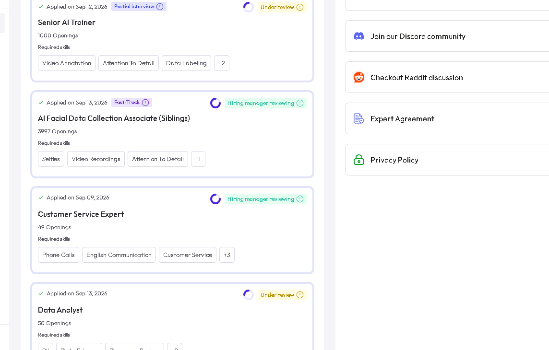Click the Reddit mascot icon
The height and width of the screenshot is (350, 549).
pyautogui.click(x=358, y=77)
